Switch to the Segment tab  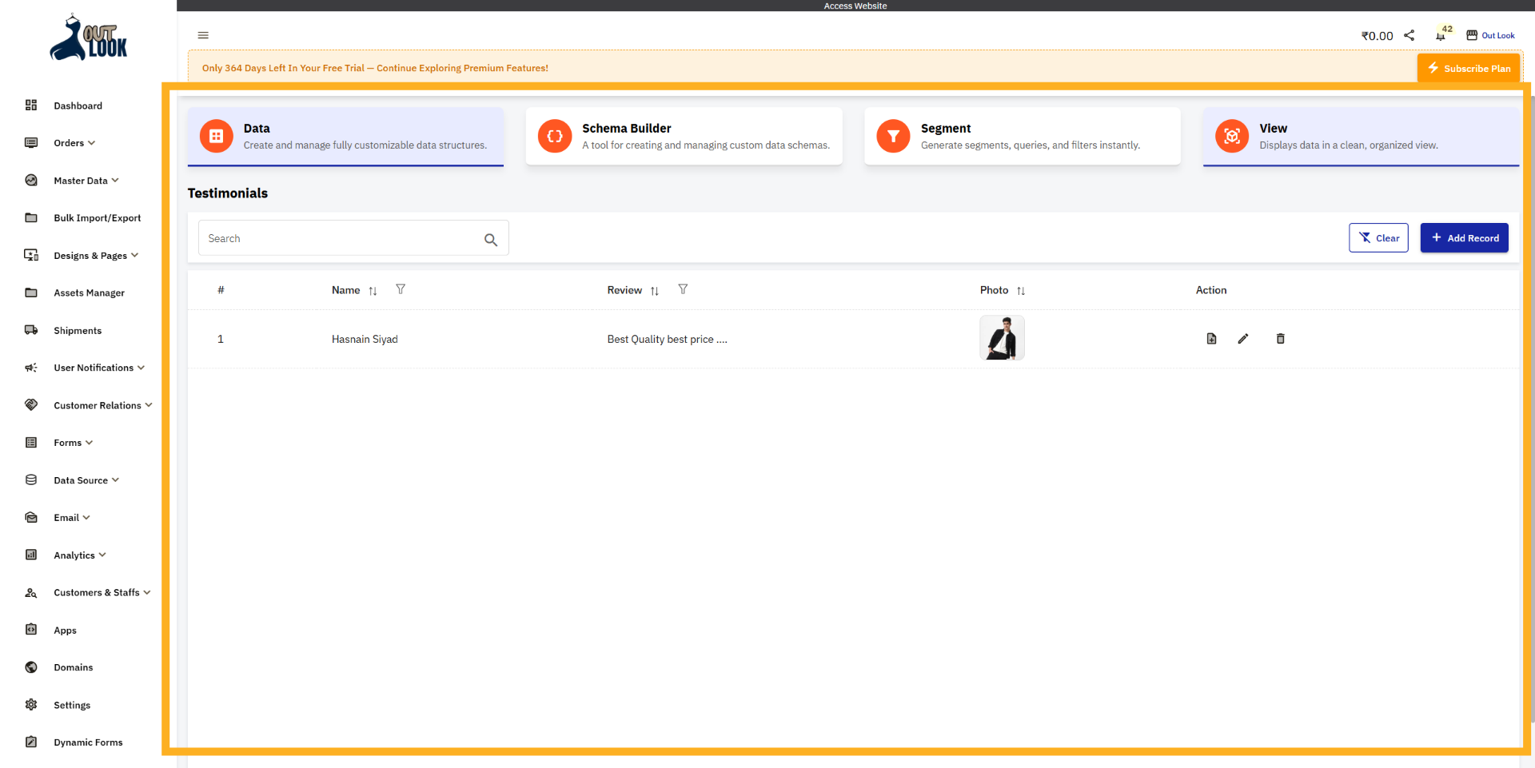coord(1022,136)
